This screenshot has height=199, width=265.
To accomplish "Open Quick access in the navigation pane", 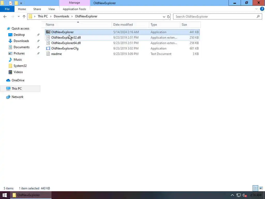I will click(x=20, y=29).
